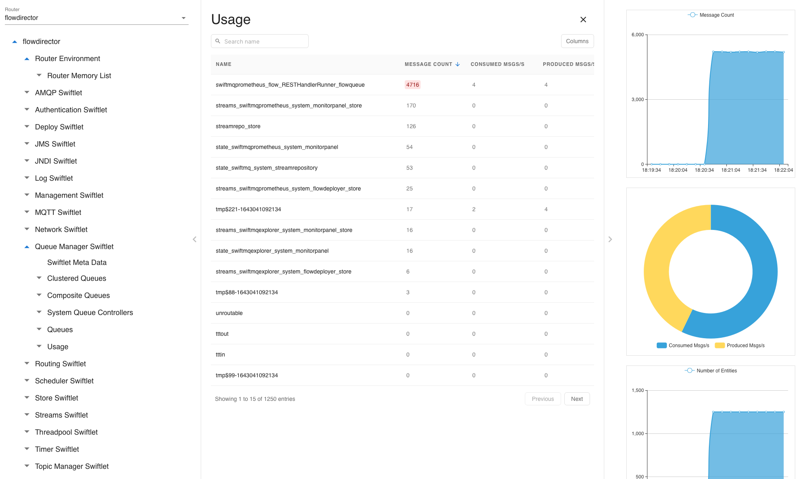Toggle Consumed Msgs/s legend swatch
Image resolution: width=805 pixels, height=479 pixels.
[x=662, y=346]
